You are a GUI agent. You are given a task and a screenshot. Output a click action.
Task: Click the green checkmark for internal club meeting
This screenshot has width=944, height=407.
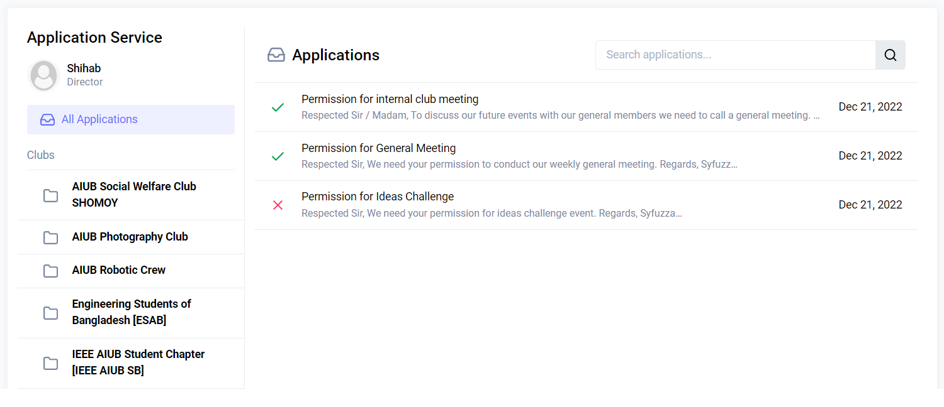tap(278, 107)
